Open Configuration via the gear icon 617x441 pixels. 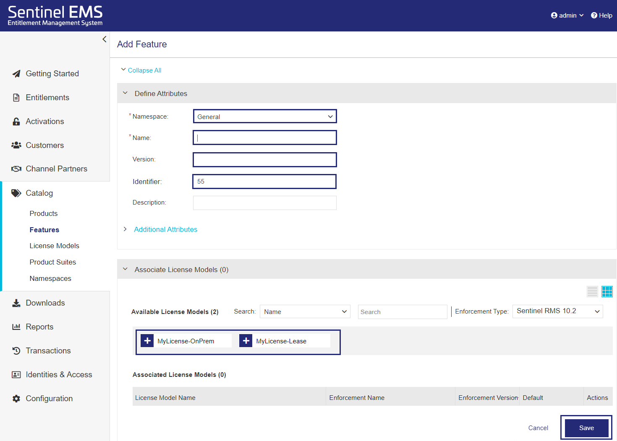[16, 398]
